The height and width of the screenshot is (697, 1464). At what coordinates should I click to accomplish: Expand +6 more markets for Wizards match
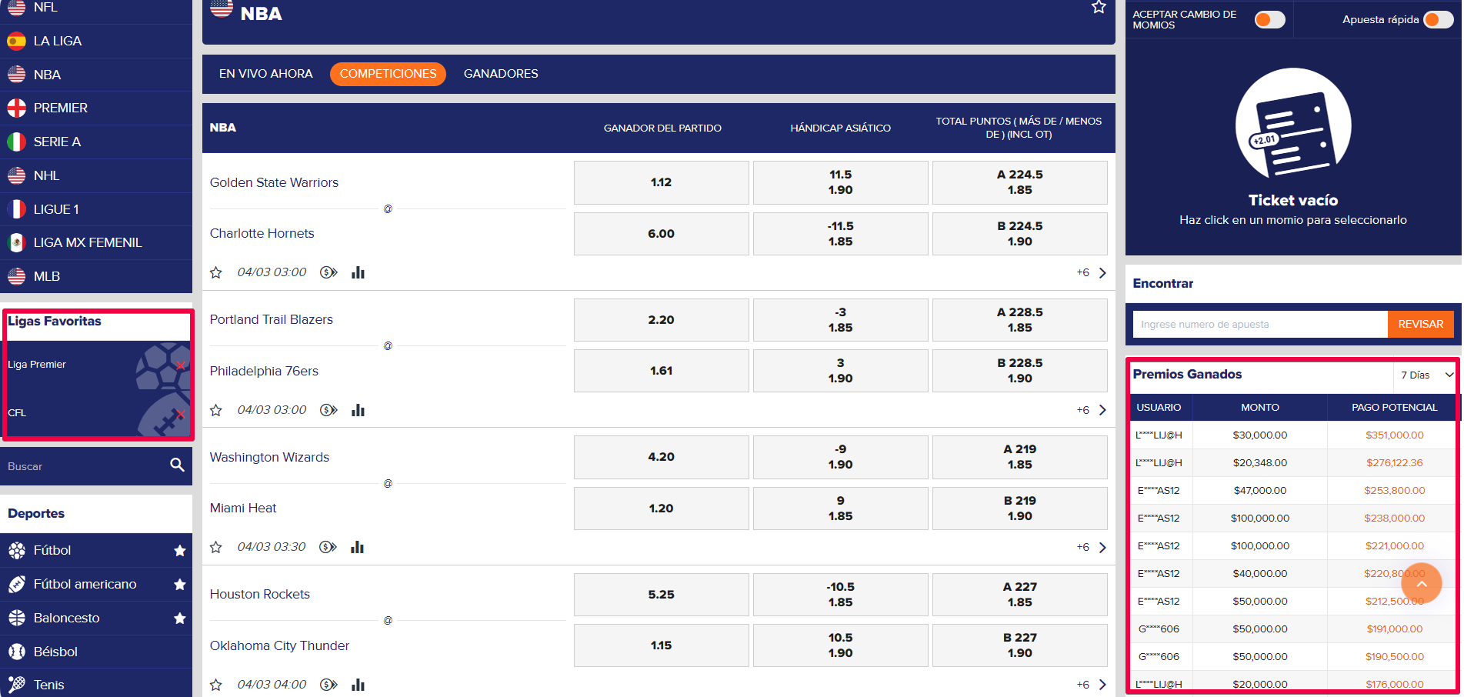(x=1092, y=547)
